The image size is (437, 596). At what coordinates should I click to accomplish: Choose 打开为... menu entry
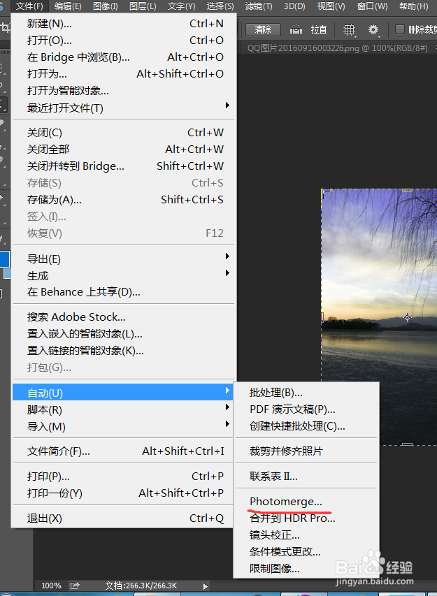(x=124, y=74)
